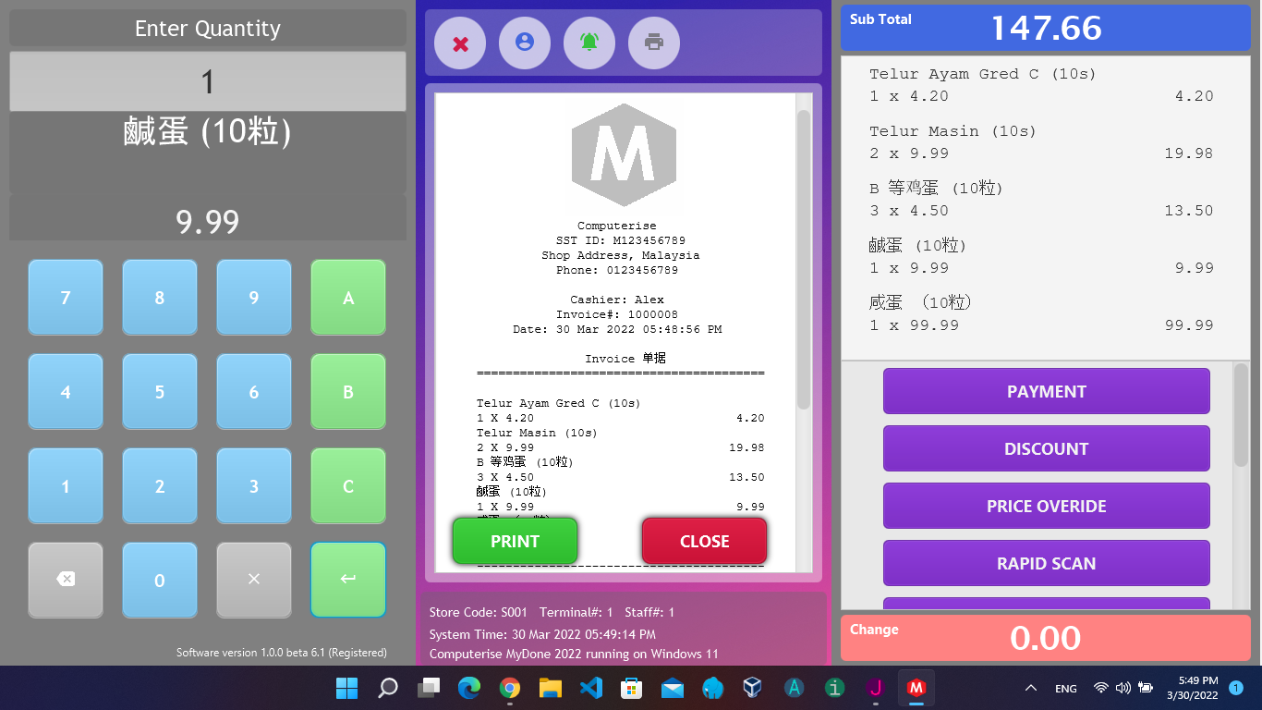Viewport: 1262px width, 710px height.
Task: Tap keypad digit 8
Action: (160, 298)
